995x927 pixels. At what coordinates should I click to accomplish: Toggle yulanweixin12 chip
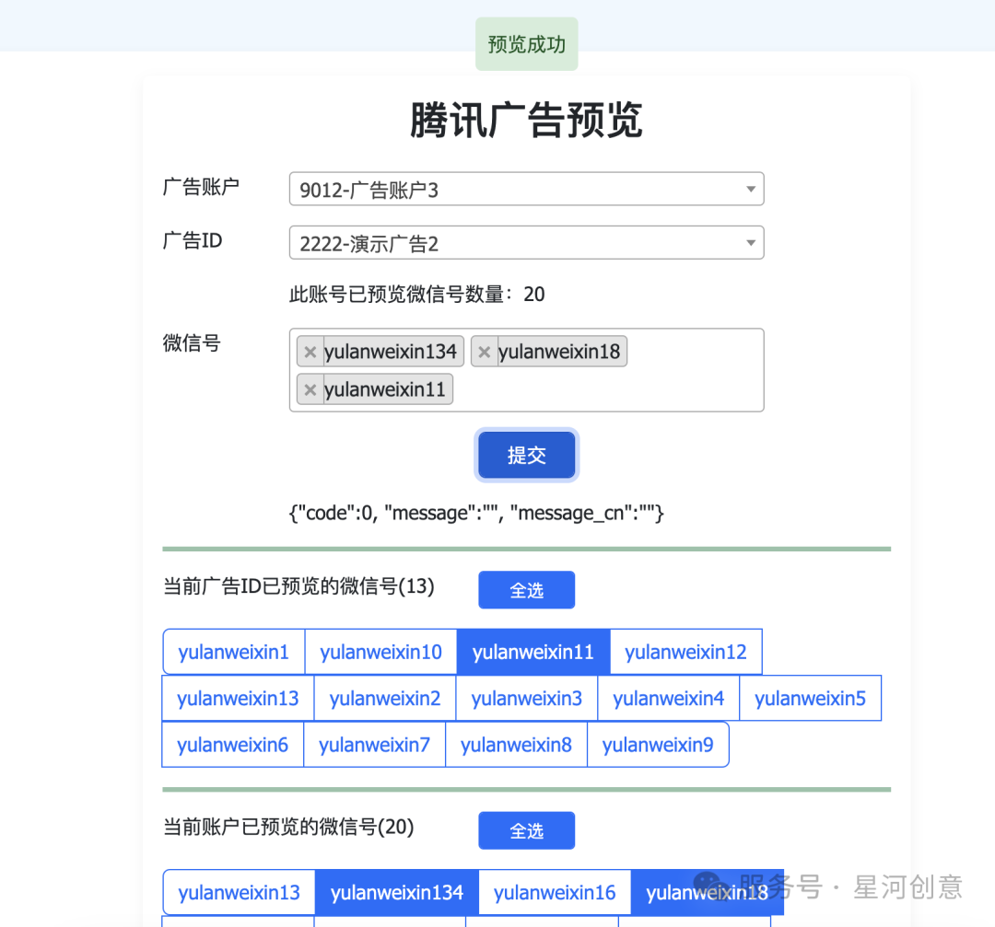click(686, 652)
